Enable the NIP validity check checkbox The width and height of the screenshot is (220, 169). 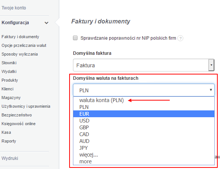75,38
